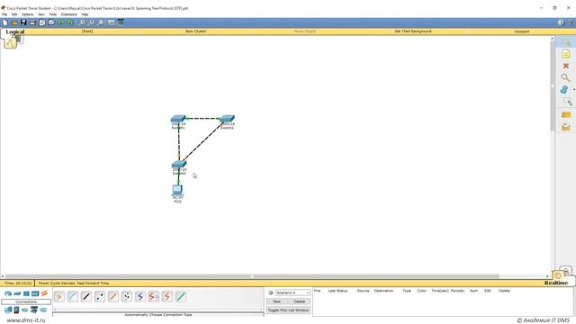The width and height of the screenshot is (576, 324).
Task: Open the File menu
Action: click(4, 14)
